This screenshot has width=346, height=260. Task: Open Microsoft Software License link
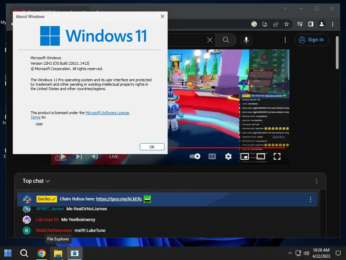[107, 113]
